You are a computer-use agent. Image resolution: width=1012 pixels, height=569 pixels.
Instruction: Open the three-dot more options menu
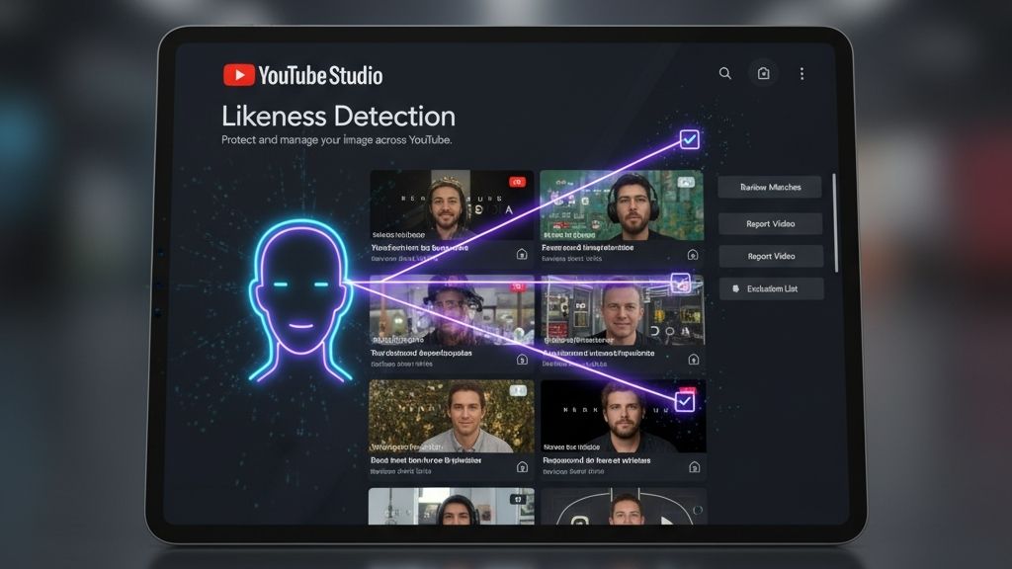tap(801, 73)
